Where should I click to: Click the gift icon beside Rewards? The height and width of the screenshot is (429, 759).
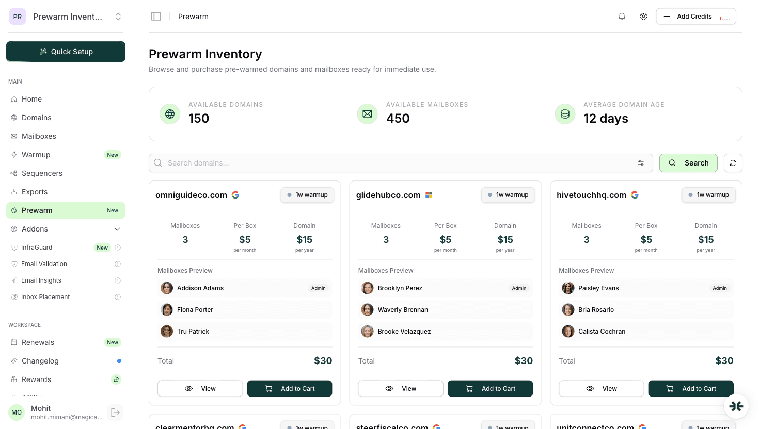(116, 379)
